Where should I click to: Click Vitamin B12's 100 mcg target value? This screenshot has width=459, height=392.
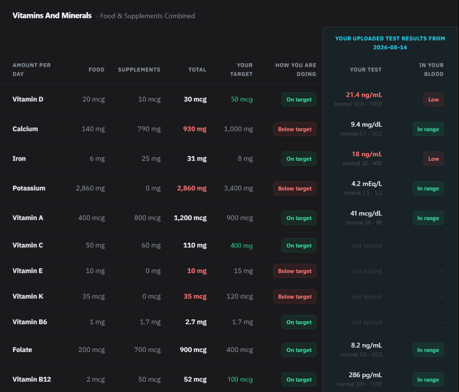point(240,380)
